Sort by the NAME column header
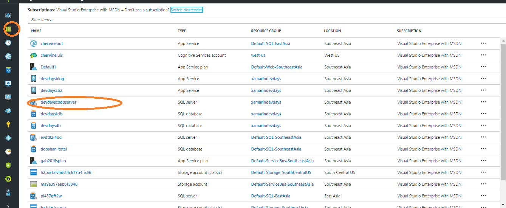Screen dimensions: 506x208 [x=36, y=31]
